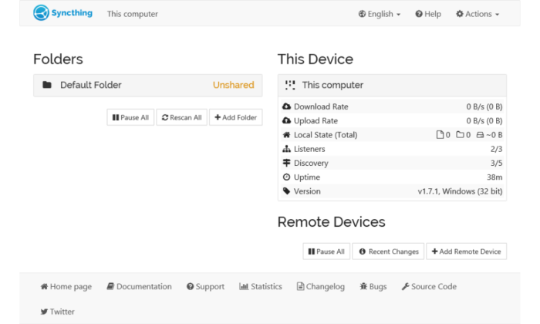Click the Unshared status label

click(233, 85)
